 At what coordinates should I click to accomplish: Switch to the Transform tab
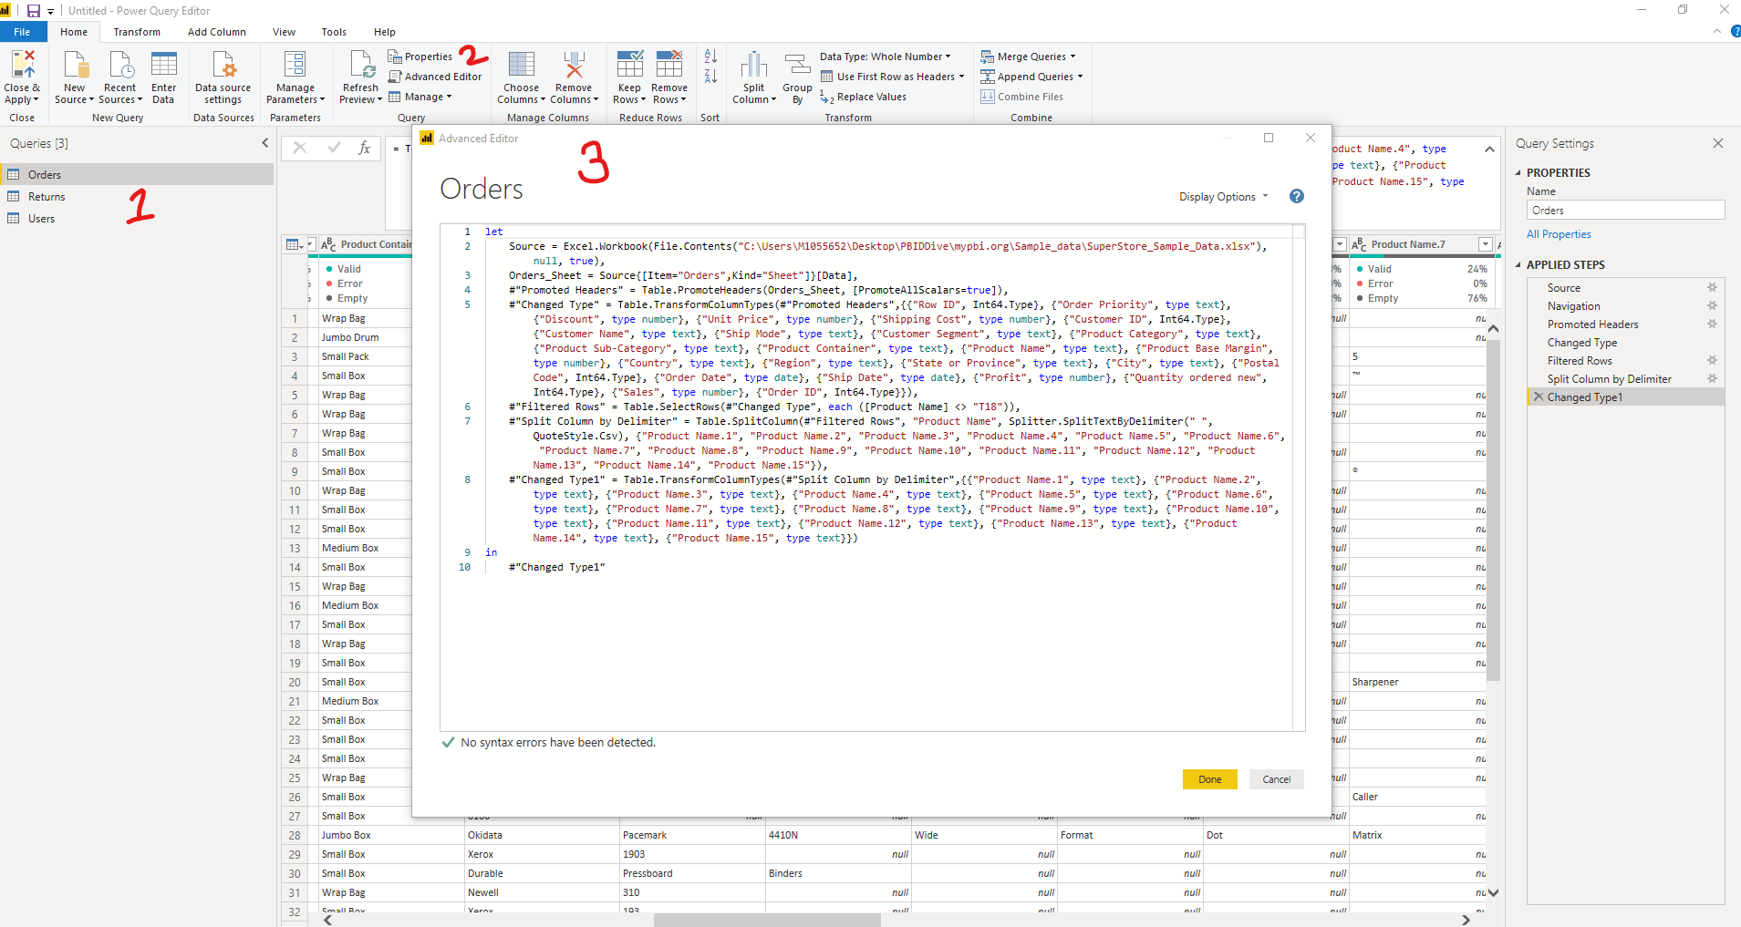pos(137,32)
